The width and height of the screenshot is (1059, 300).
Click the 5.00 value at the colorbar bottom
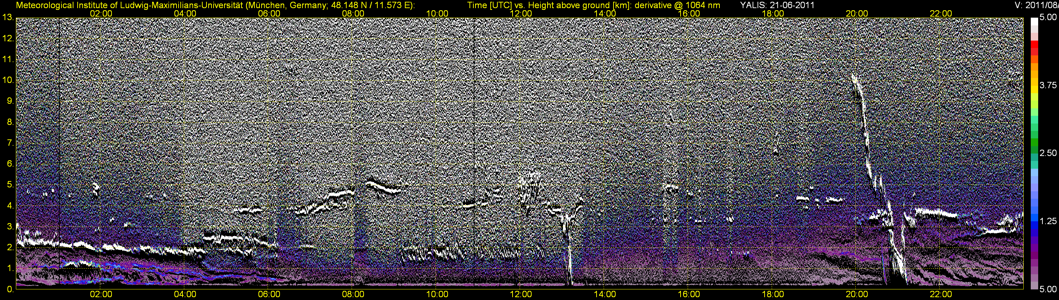pos(1048,289)
